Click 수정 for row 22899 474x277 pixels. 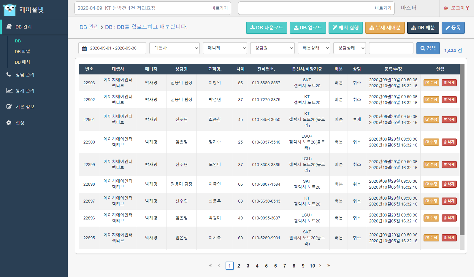pyautogui.click(x=431, y=165)
